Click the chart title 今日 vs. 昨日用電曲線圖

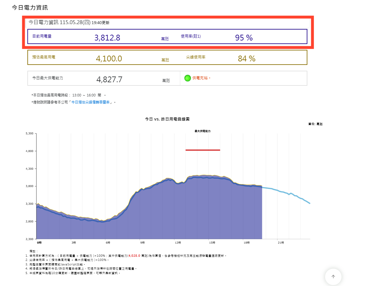coord(167,119)
